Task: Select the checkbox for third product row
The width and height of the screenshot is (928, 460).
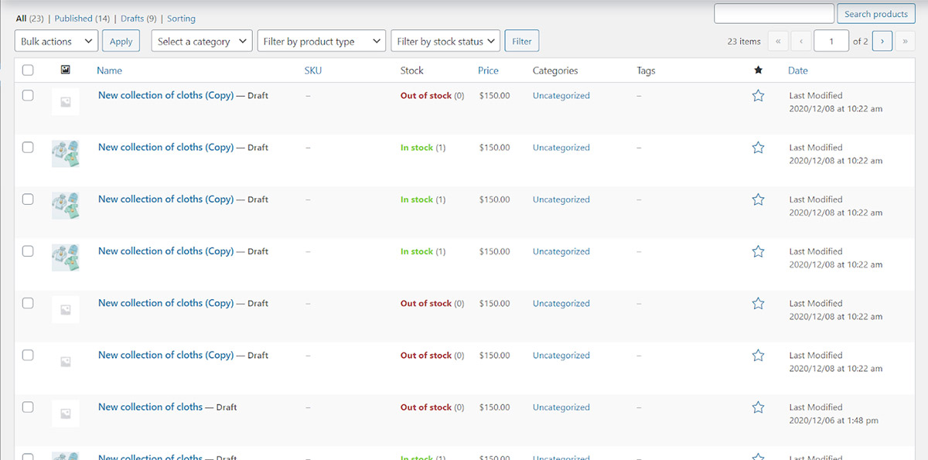Action: point(28,199)
